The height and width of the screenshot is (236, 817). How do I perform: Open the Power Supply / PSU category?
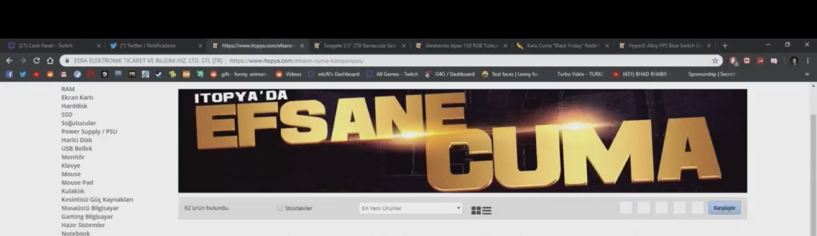(89, 131)
